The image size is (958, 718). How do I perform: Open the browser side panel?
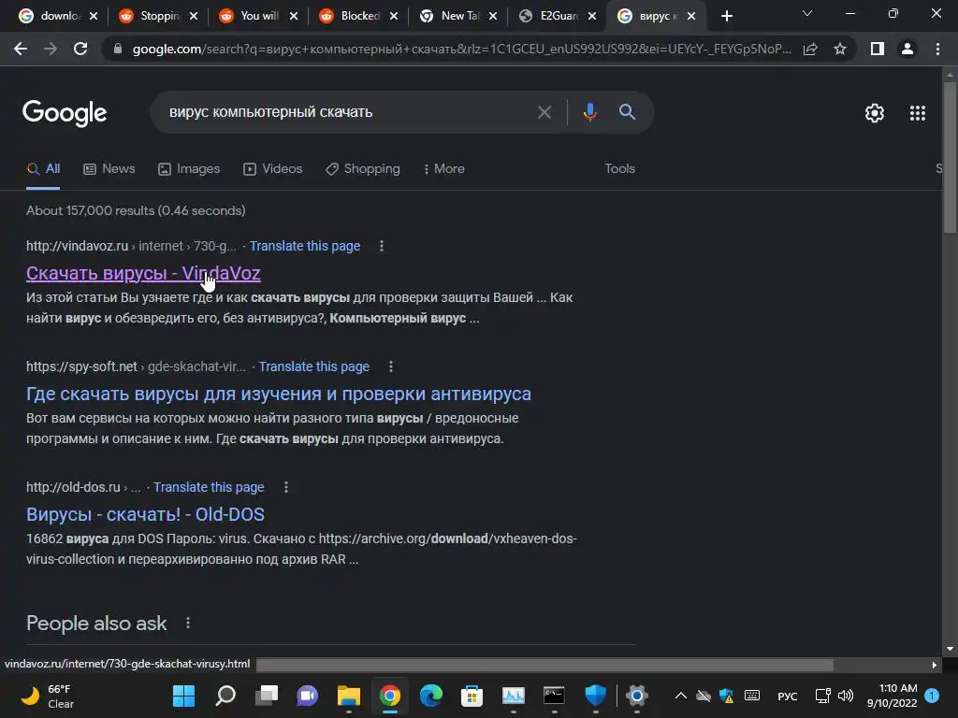click(878, 49)
